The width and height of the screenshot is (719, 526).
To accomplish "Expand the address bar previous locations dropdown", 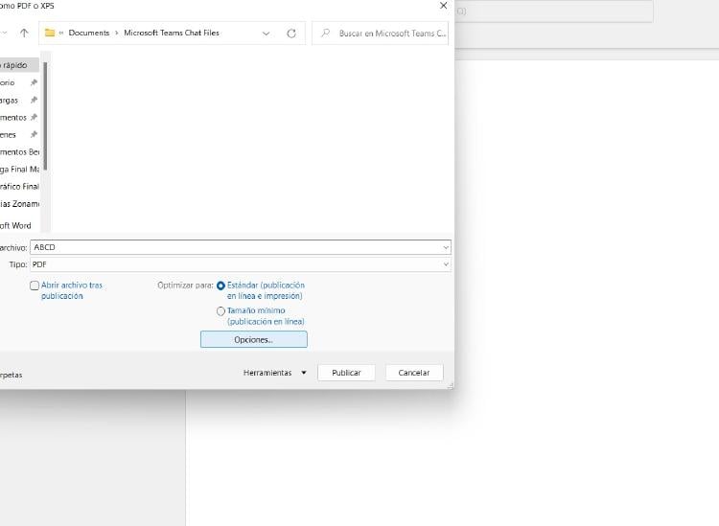I will pos(267,33).
